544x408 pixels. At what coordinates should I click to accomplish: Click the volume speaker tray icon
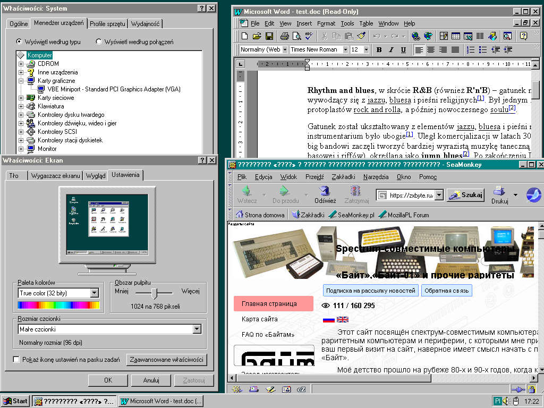pyautogui.click(x=506, y=401)
